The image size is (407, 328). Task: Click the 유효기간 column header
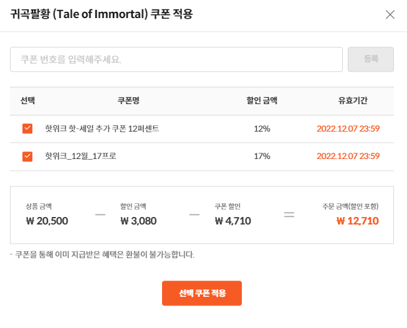coord(353,100)
